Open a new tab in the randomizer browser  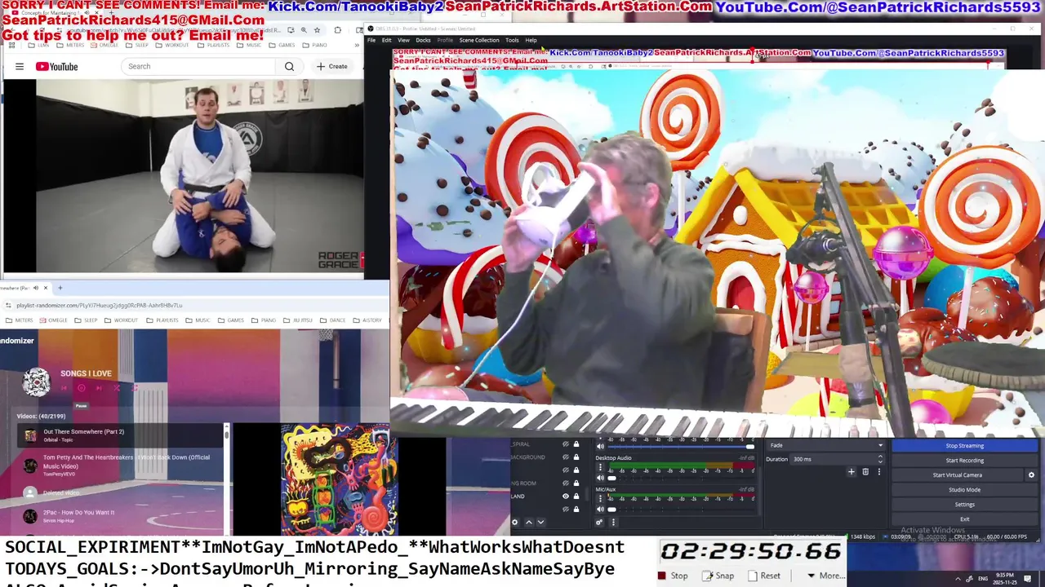[x=60, y=288]
